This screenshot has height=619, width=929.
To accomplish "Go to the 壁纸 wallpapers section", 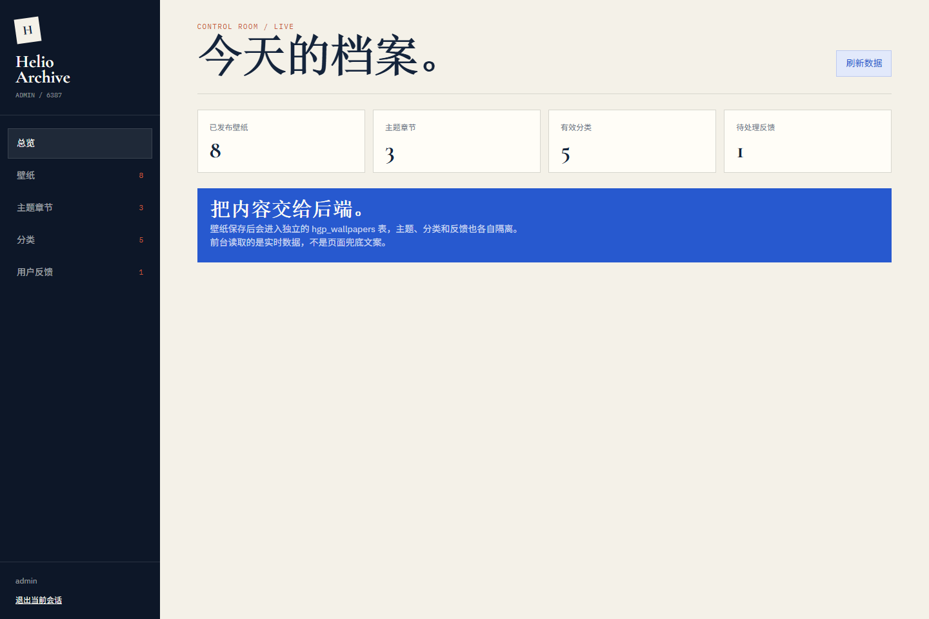I will [x=80, y=175].
